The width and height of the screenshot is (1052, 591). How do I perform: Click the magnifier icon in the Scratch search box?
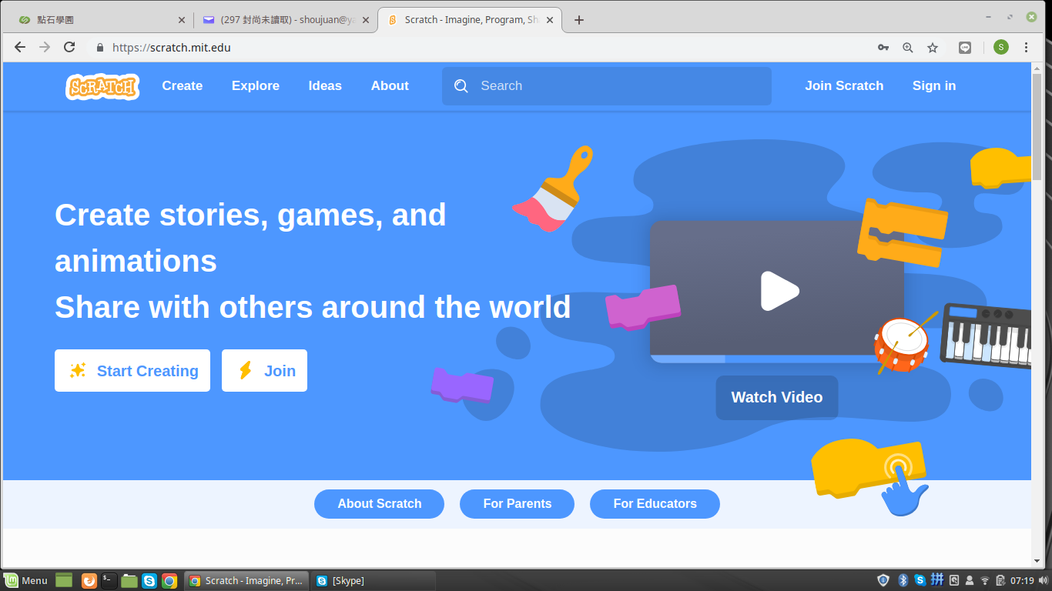(x=461, y=86)
